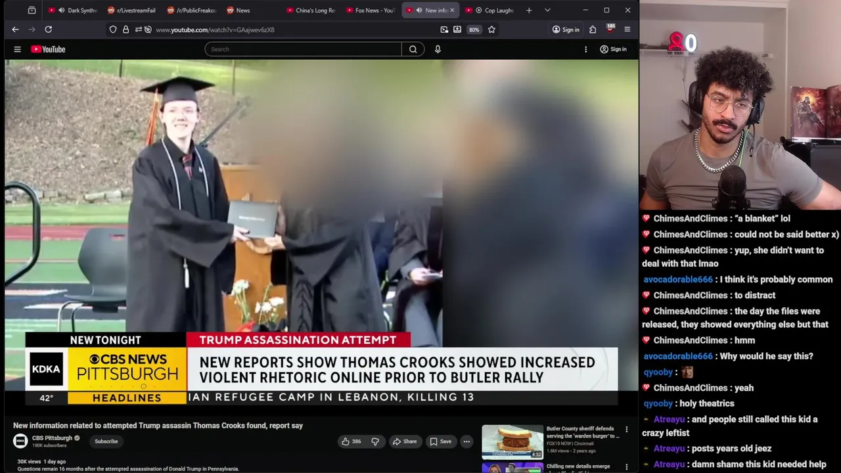Click the install/save page icon in address bar
Image resolution: width=841 pixels, height=473 pixels.
point(457,30)
